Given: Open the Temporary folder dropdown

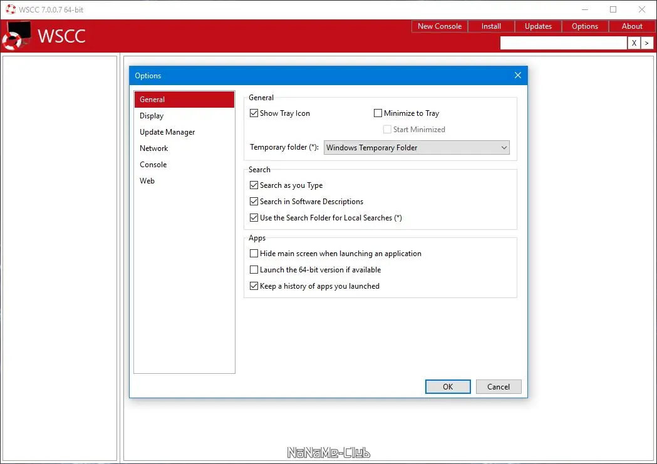Looking at the screenshot, I should (504, 147).
